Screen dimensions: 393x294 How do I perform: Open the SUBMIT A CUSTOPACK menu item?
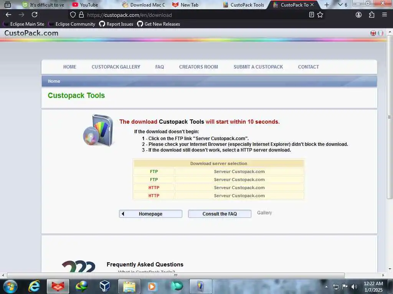258,67
